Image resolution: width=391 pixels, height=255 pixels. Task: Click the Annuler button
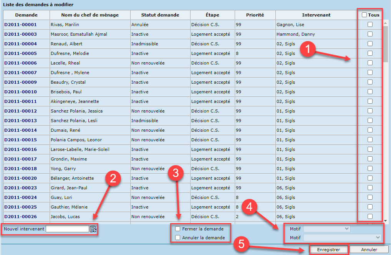pyautogui.click(x=369, y=250)
